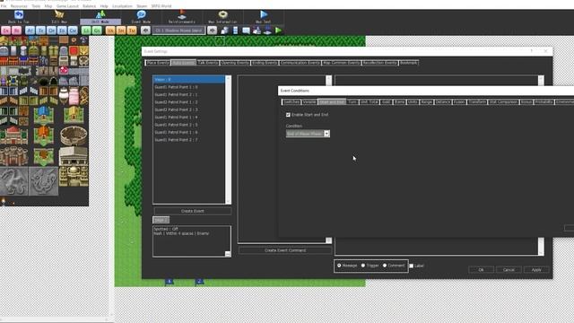
Task: Click the orange 'VA' toolbar button
Action: pos(110,31)
